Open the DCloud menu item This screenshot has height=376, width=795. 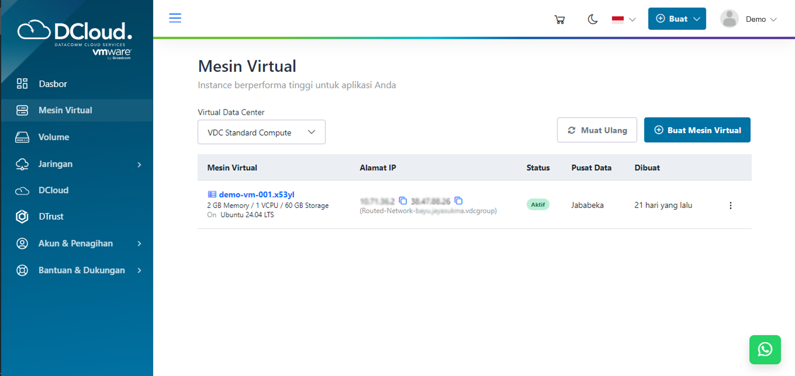(x=53, y=190)
